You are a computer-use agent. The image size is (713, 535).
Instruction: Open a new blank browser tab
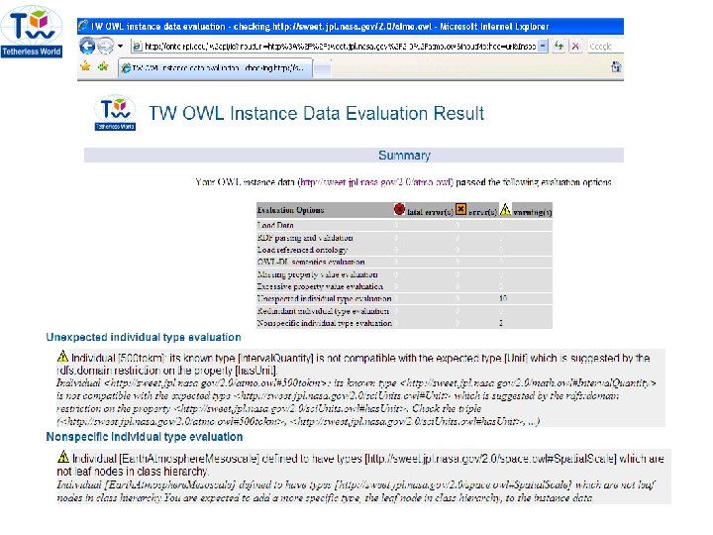[x=323, y=68]
